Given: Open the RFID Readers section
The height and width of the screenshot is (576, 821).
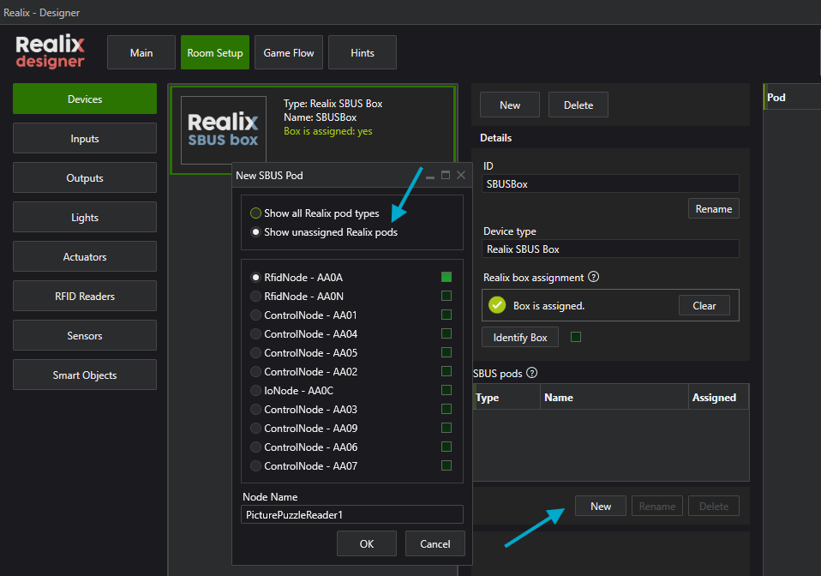Looking at the screenshot, I should click(85, 296).
